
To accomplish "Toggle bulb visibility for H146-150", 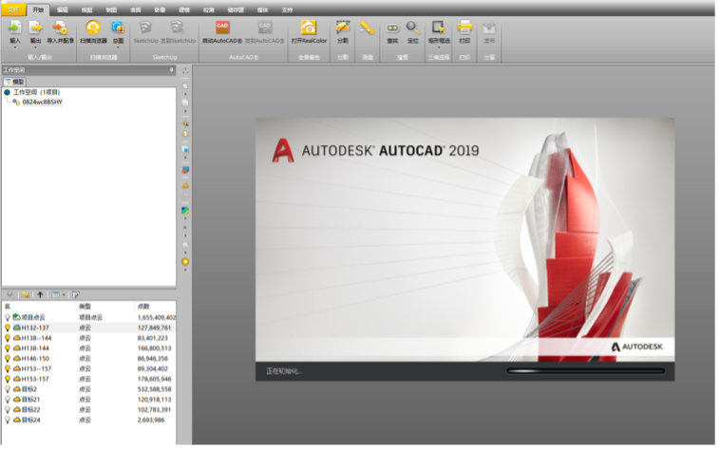I will coord(8,358).
